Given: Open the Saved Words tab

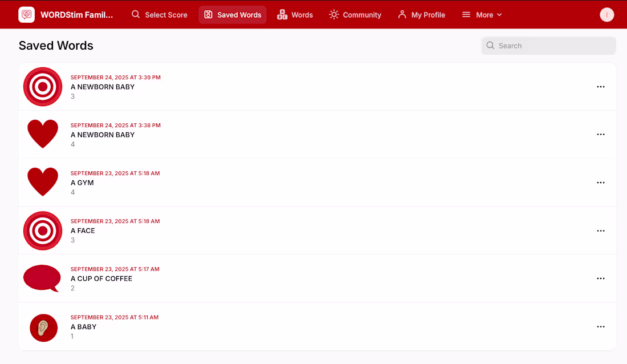Looking at the screenshot, I should coord(233,15).
